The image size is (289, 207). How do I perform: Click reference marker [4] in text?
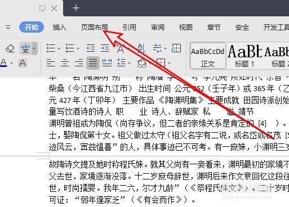coord(263,124)
